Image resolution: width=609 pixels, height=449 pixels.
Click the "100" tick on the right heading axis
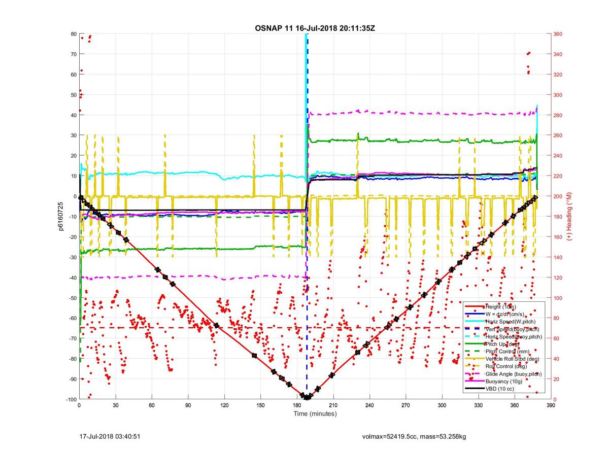tap(558, 298)
